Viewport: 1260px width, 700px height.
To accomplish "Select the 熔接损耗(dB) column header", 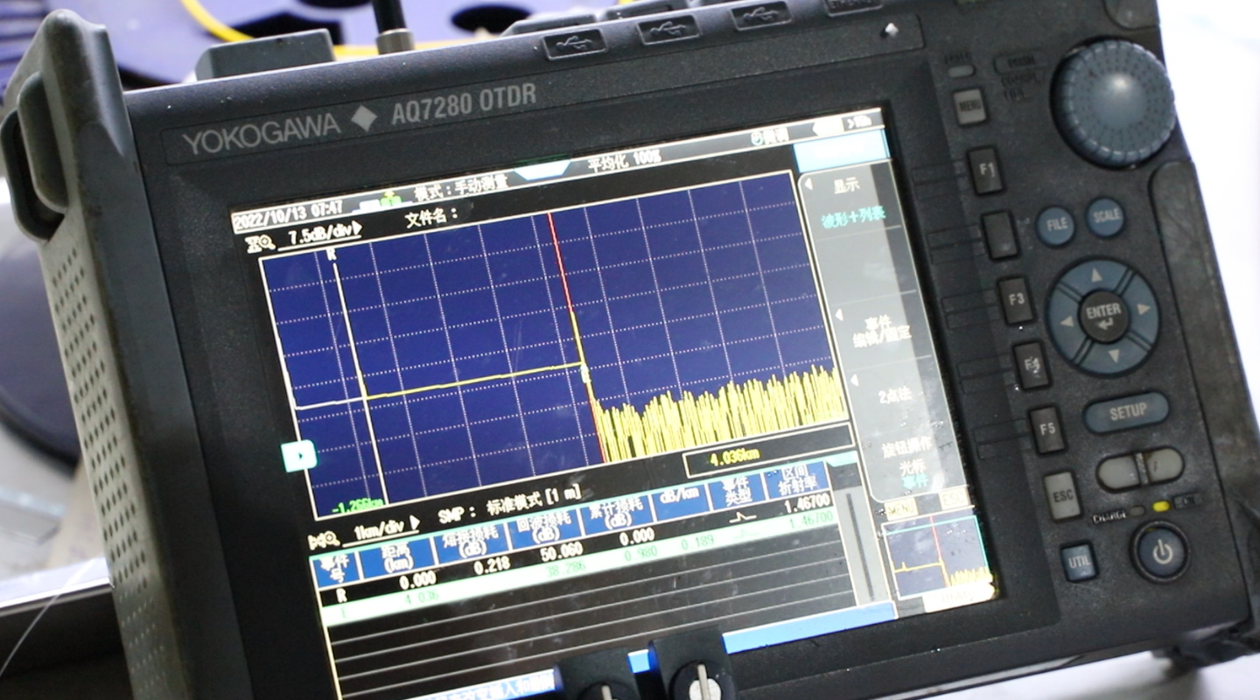I will 472,542.
